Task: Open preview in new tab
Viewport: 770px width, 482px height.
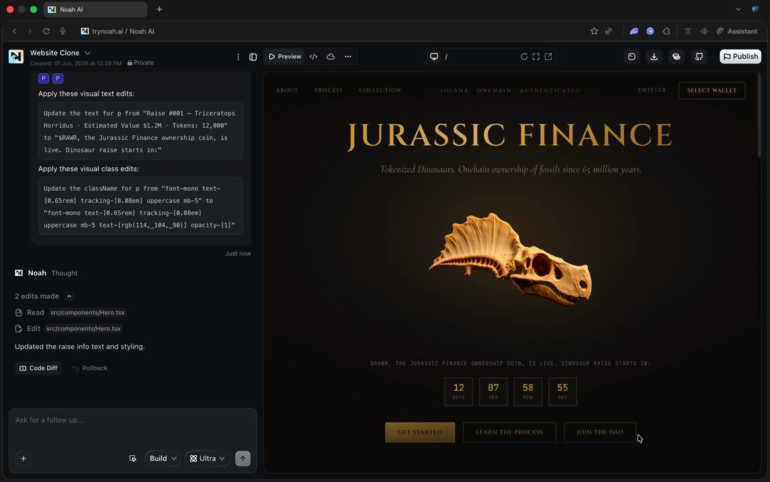Action: [548, 56]
